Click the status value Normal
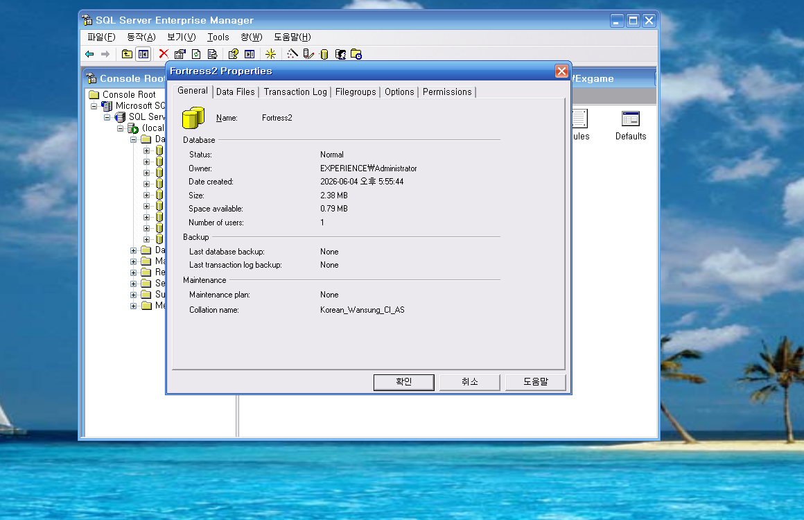The height and width of the screenshot is (520, 804). (332, 155)
